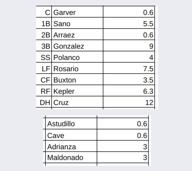Select the Polanco name cell
The image size is (192, 171).
click(x=77, y=58)
